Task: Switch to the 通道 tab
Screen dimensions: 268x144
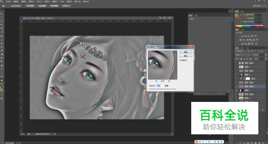Action: pyautogui.click(x=242, y=48)
